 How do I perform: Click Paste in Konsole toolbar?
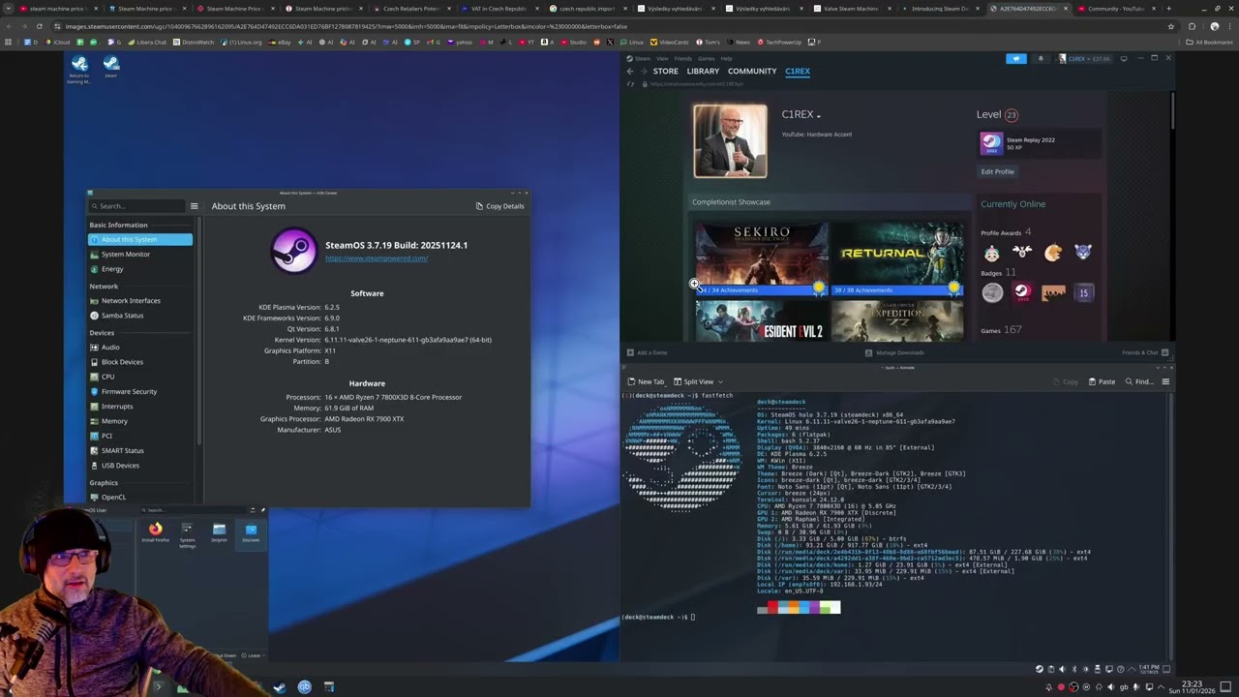tap(1102, 381)
